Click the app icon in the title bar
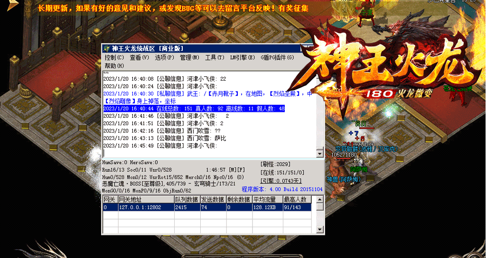Screen dimensions: 486x258 (x=106, y=48)
